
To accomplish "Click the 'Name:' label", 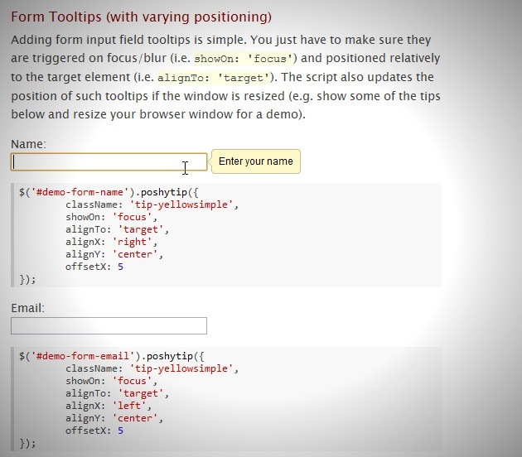I will tap(29, 144).
